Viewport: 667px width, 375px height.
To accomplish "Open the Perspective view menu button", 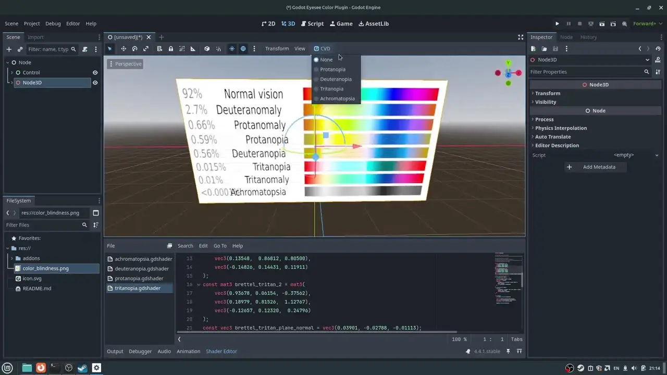I will click(x=125, y=64).
